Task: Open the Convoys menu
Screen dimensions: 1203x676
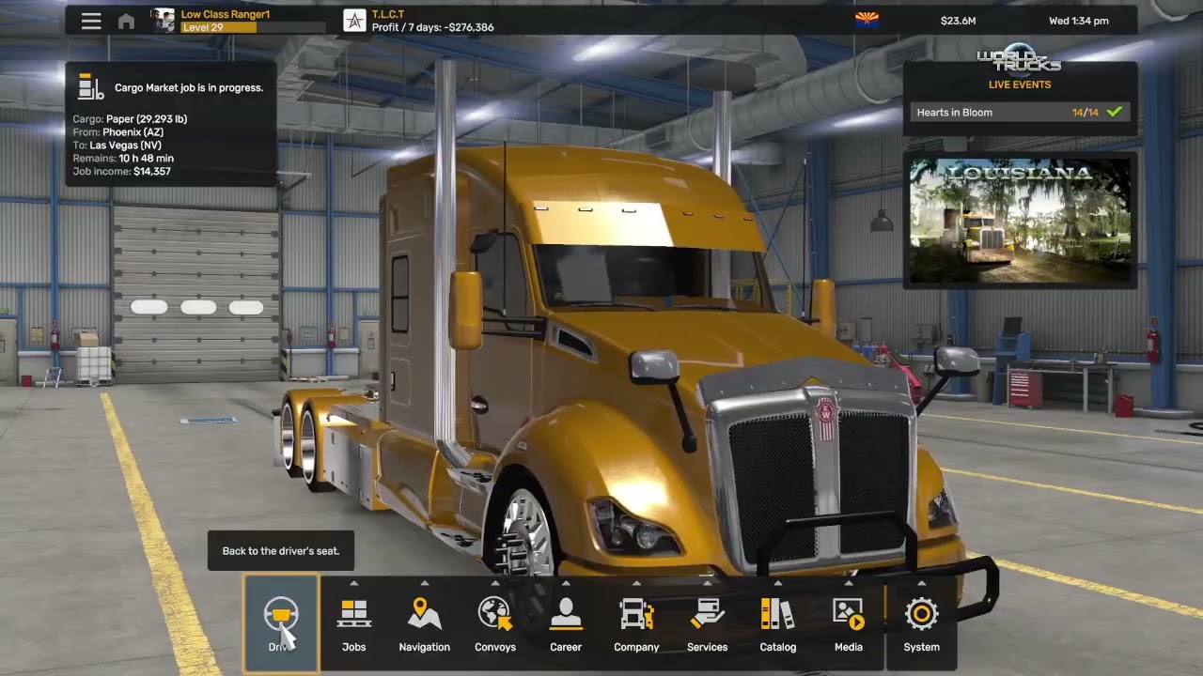Action: pos(495,624)
